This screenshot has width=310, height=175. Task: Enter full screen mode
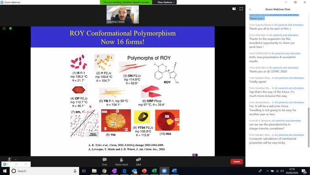point(241,9)
